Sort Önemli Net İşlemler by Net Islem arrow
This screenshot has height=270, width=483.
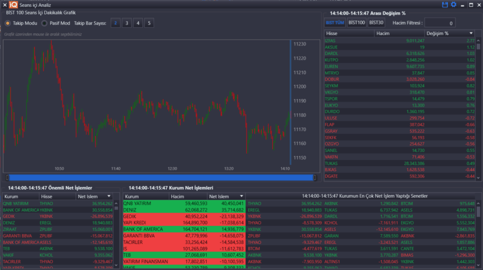point(109,196)
